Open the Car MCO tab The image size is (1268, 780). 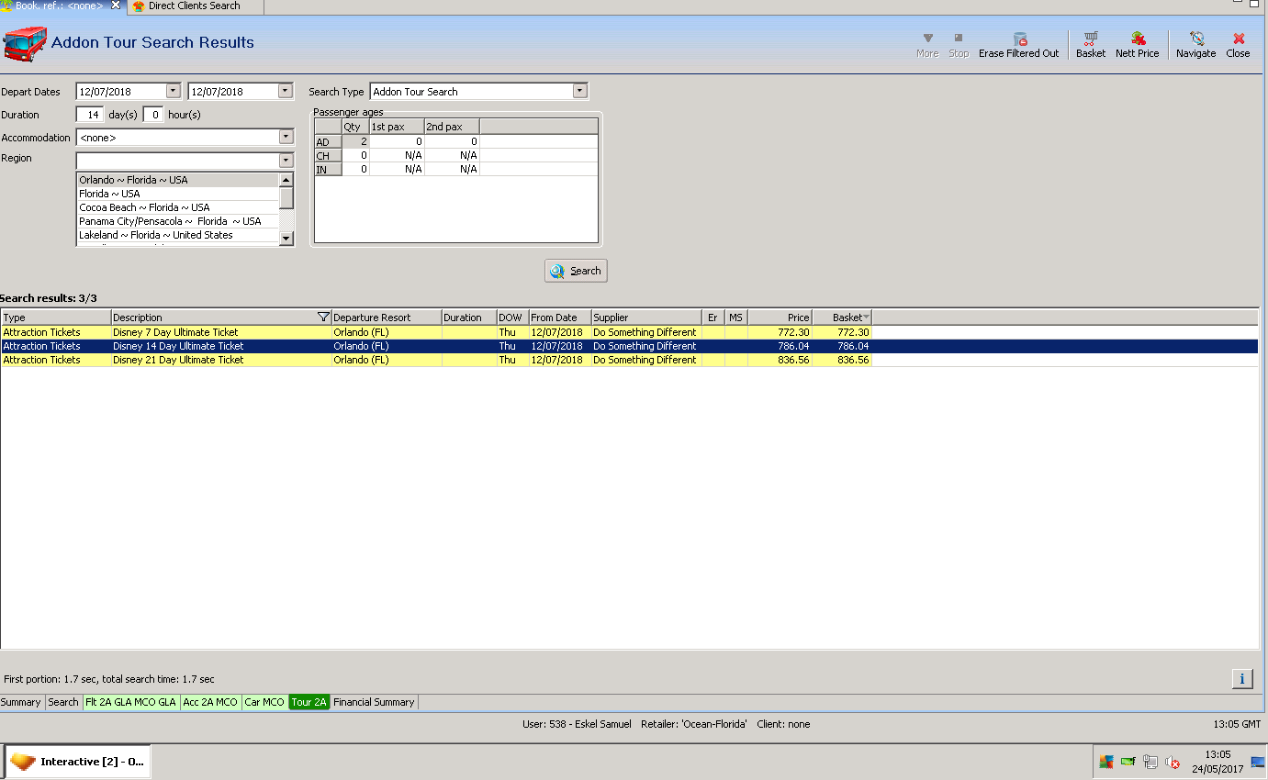point(264,702)
